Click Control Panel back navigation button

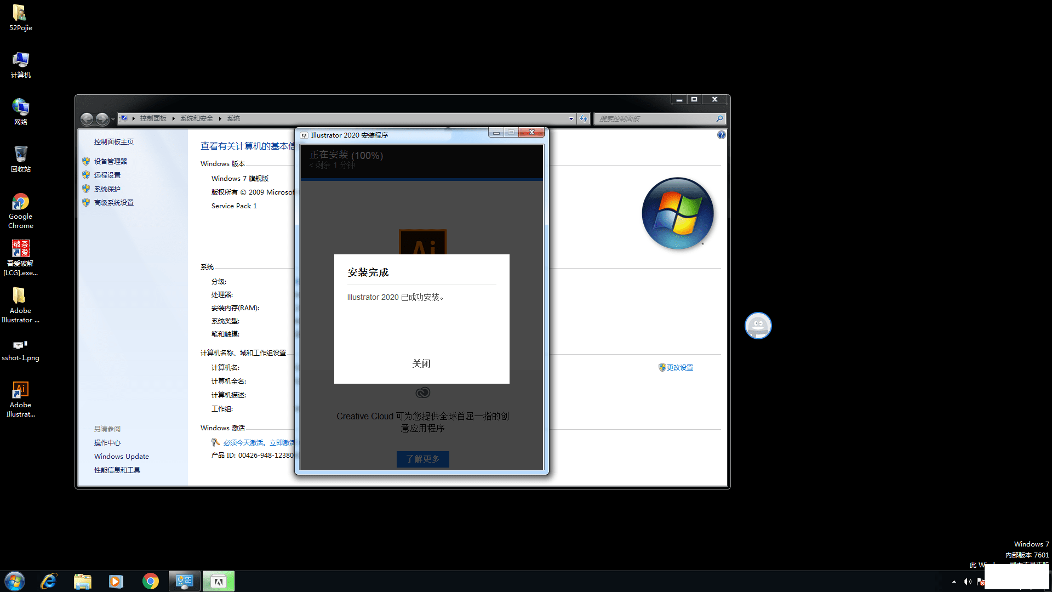87,118
